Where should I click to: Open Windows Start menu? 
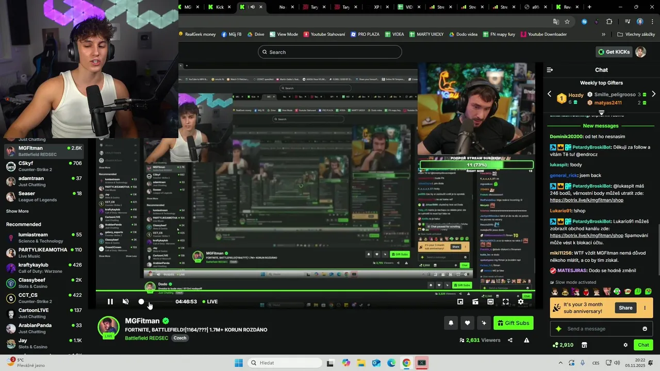click(239, 363)
